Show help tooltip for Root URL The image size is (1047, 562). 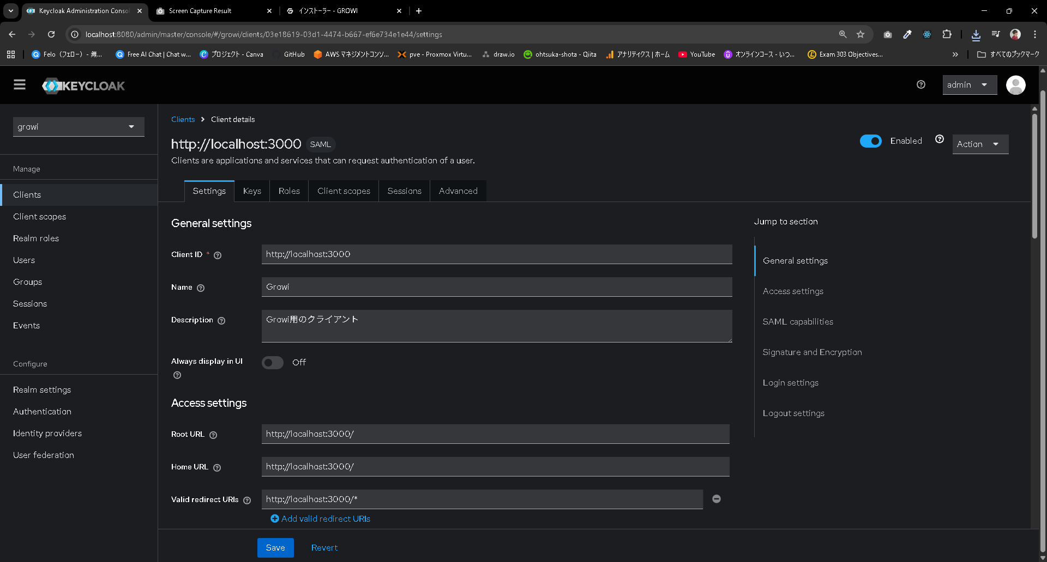213,435
